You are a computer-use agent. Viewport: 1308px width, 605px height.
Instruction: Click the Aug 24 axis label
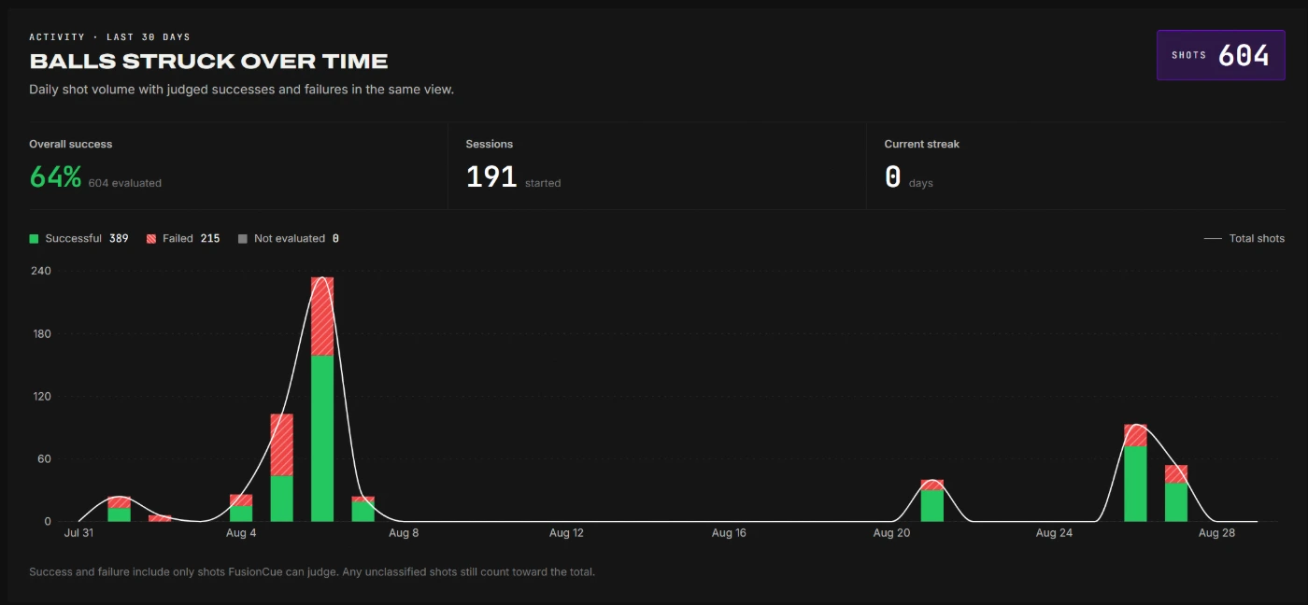(x=1054, y=533)
